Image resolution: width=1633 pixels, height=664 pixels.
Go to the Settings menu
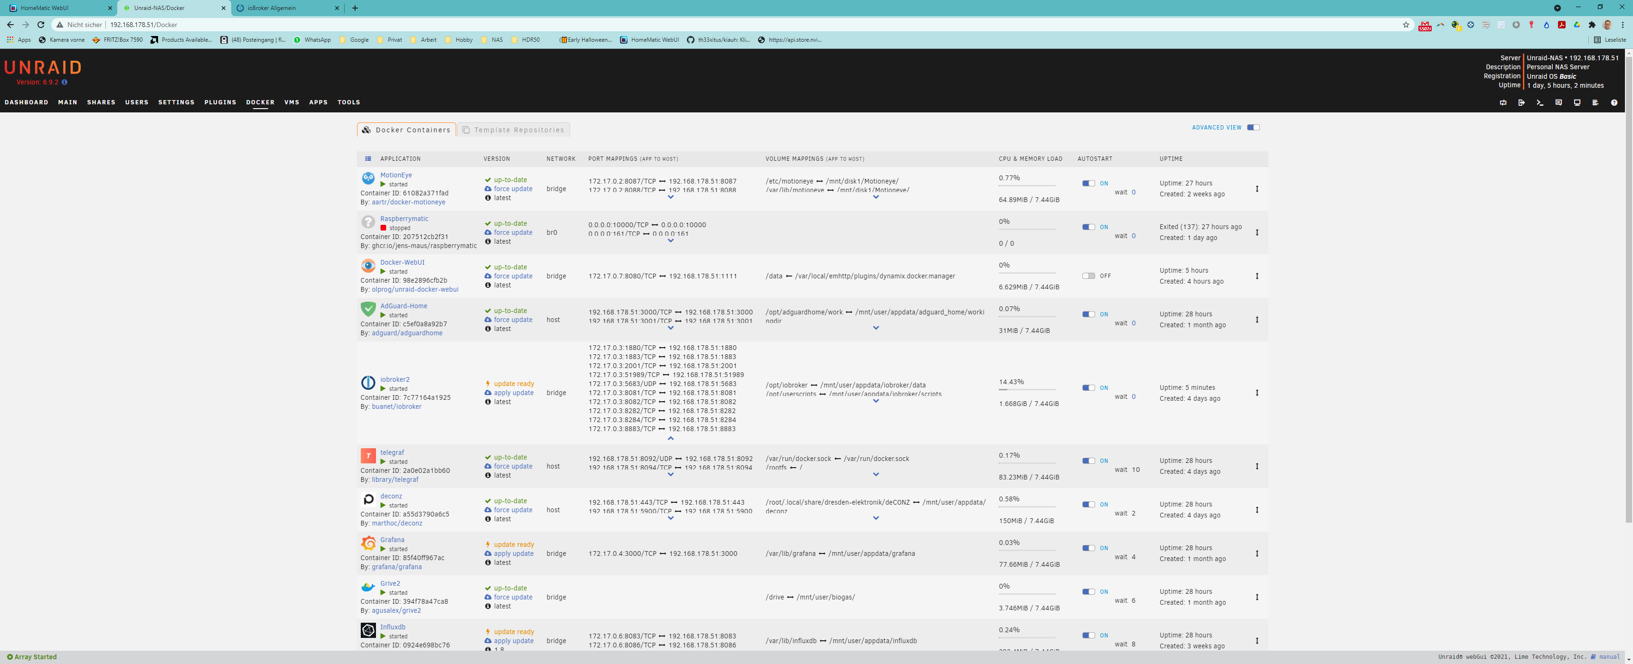(176, 102)
